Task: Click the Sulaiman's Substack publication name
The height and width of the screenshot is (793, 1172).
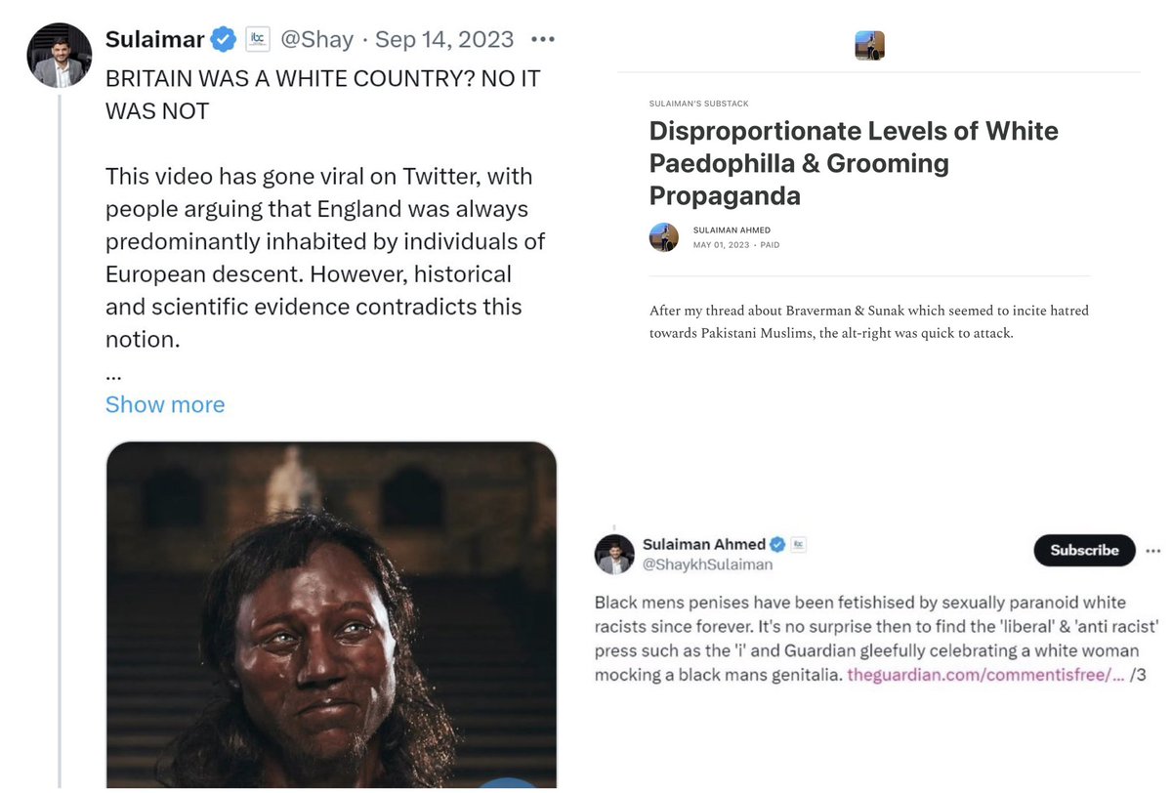Action: click(698, 104)
